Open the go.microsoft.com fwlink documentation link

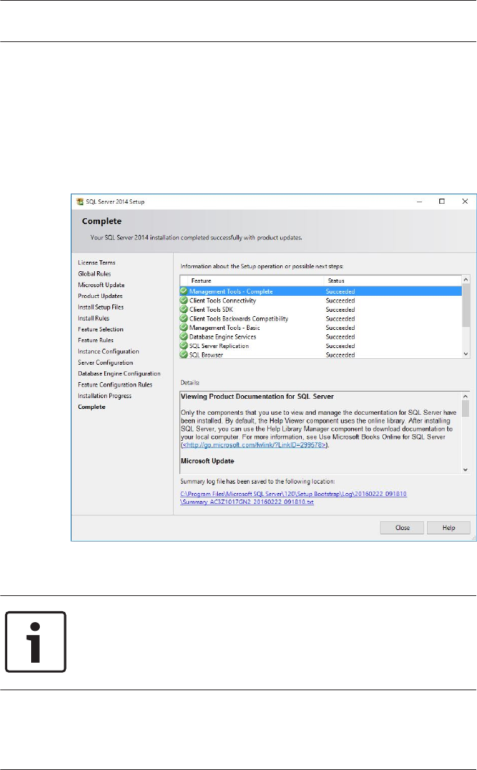click(x=254, y=445)
